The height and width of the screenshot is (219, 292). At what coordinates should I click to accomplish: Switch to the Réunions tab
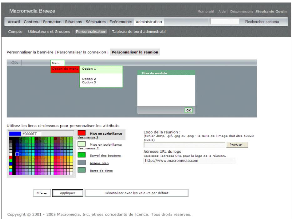(x=73, y=22)
